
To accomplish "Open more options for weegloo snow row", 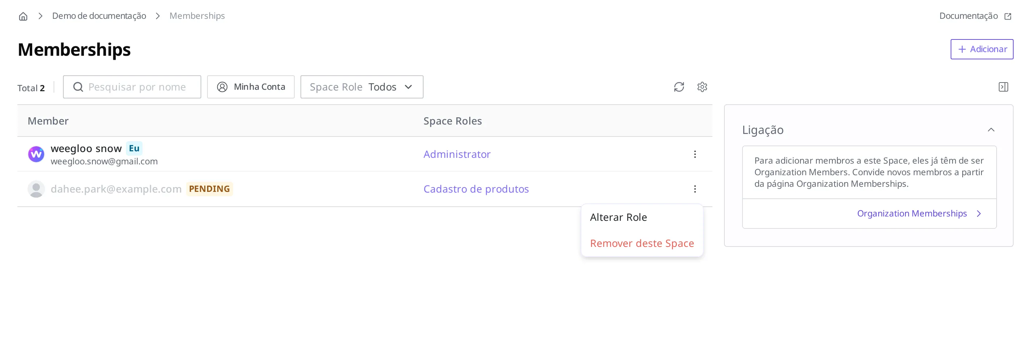I will (695, 154).
